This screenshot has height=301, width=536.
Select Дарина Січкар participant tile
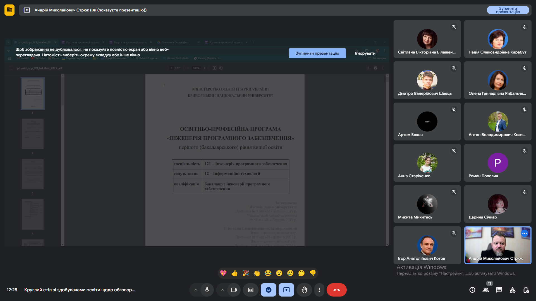[x=498, y=204]
